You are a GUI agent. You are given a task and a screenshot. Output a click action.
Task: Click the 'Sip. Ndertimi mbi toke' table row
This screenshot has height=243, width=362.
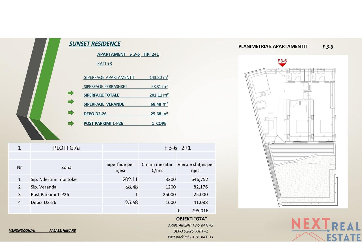112,179
